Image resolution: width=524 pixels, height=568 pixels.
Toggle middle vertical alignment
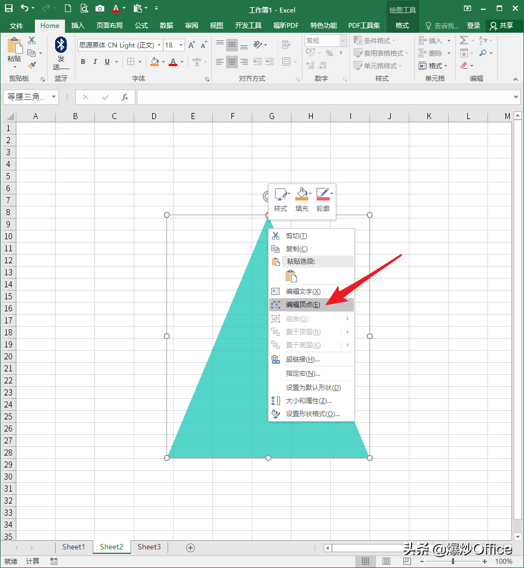point(232,45)
